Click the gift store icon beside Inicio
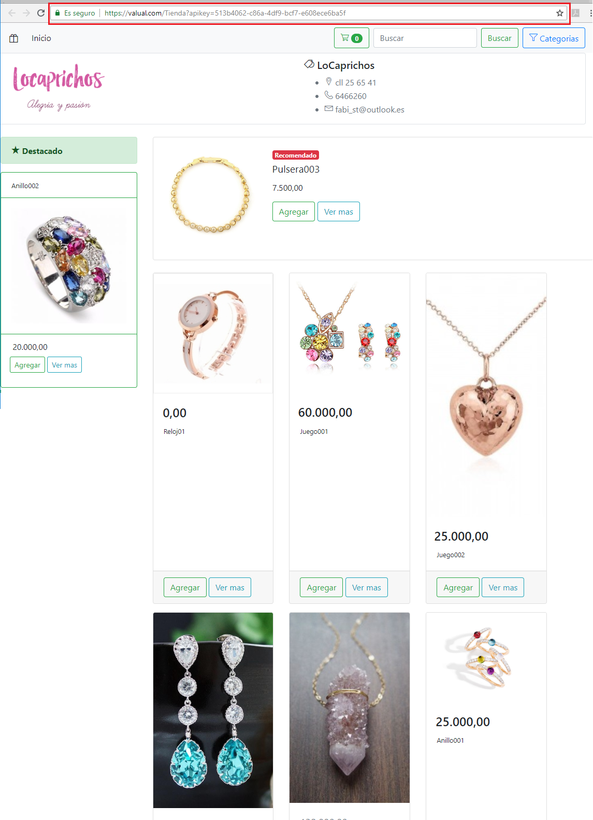593x820 pixels. (14, 38)
